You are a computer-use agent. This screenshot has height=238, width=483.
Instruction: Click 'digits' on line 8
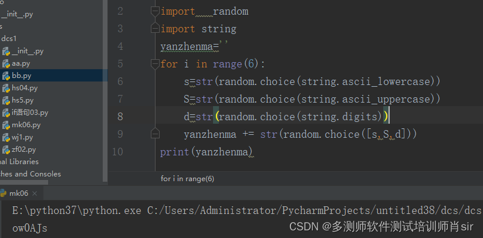(360, 117)
